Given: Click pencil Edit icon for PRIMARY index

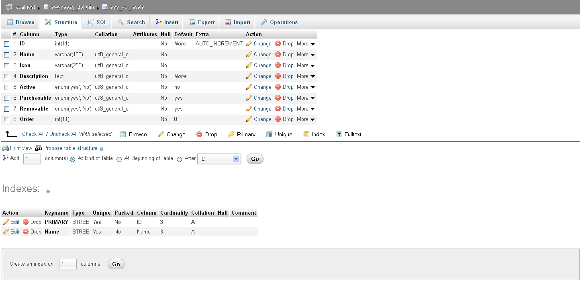Looking at the screenshot, I should (x=6, y=222).
